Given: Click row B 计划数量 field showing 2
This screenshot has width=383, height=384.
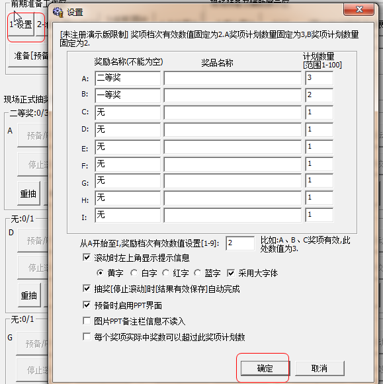Looking at the screenshot, I should (x=319, y=95).
